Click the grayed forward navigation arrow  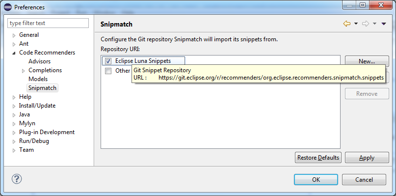point(366,24)
